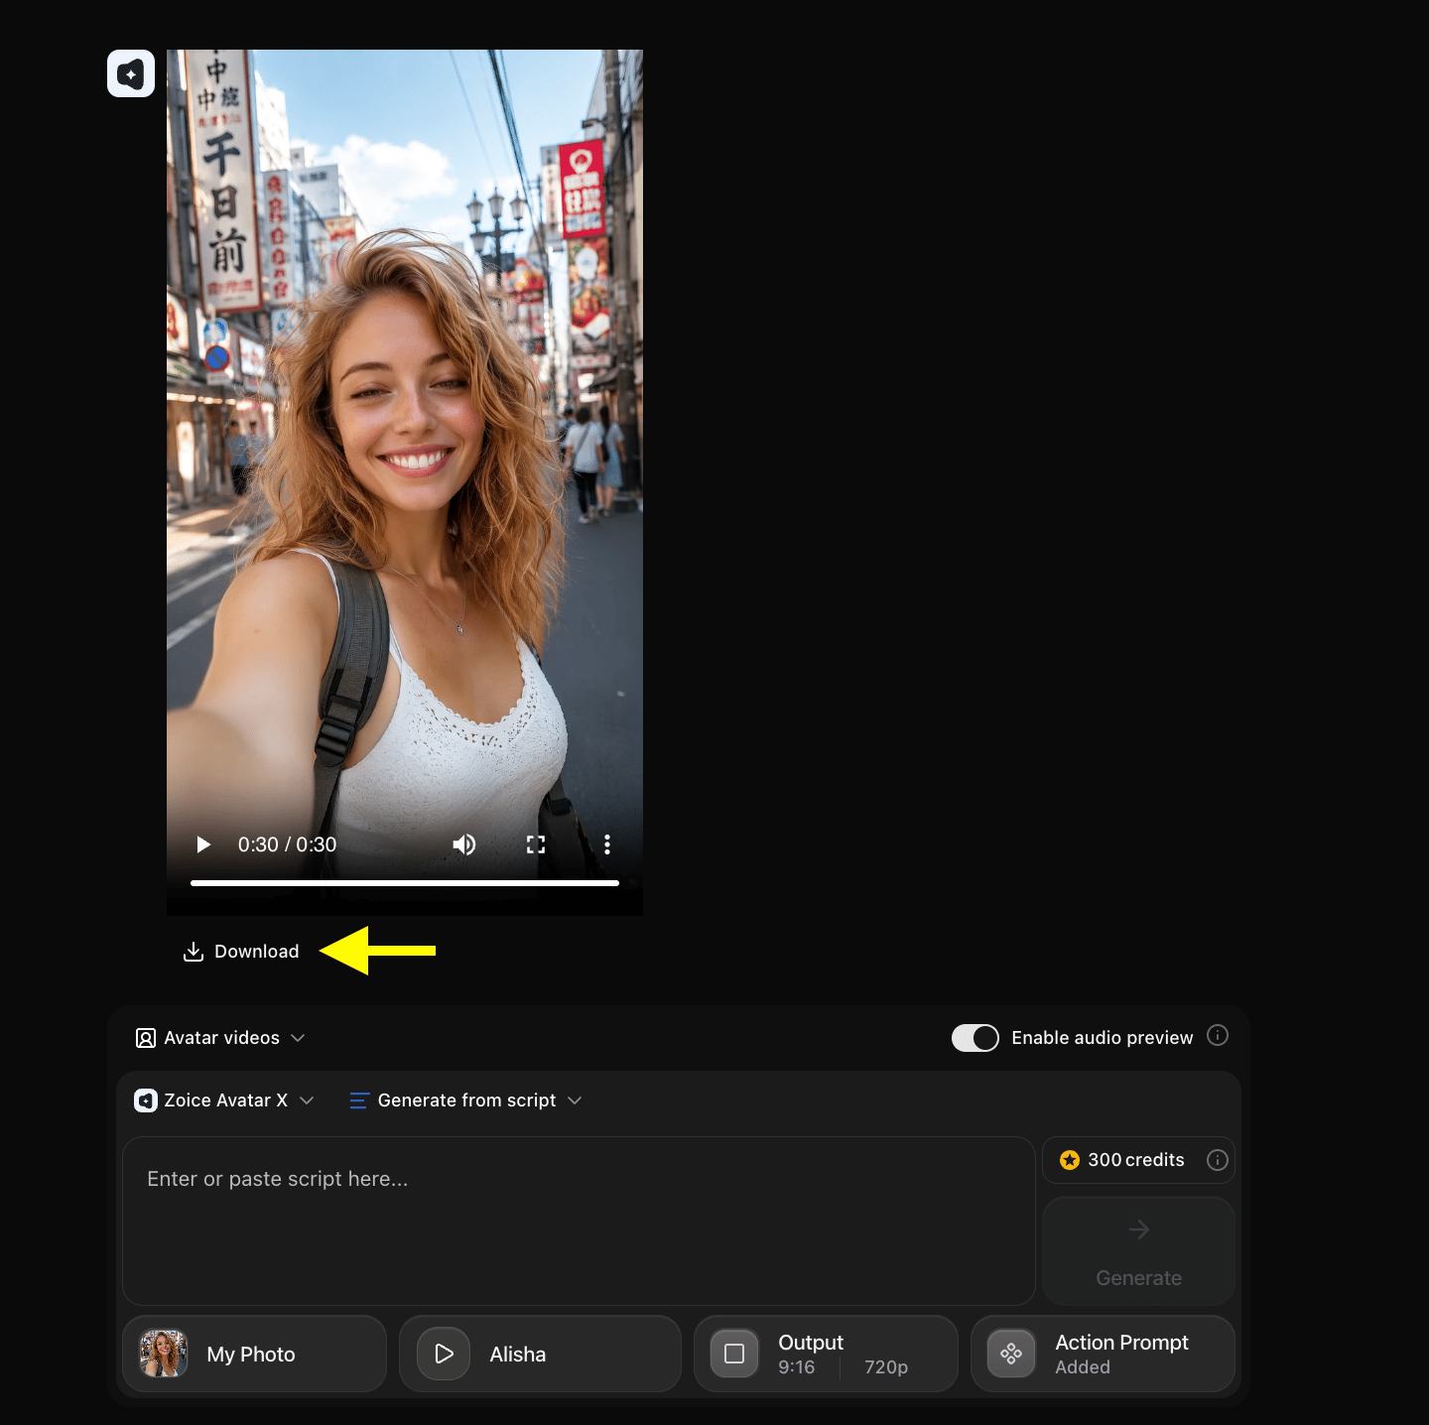Mute the video volume speaker icon
This screenshot has width=1429, height=1425.
[x=464, y=844]
